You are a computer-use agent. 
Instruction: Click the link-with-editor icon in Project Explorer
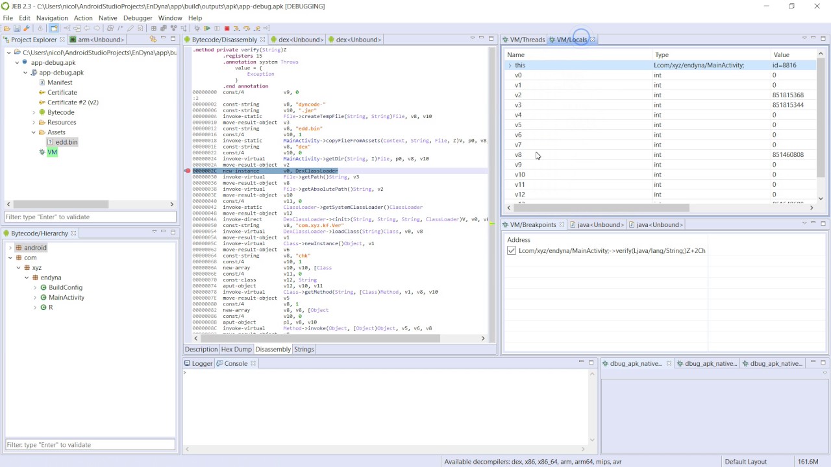(x=152, y=39)
